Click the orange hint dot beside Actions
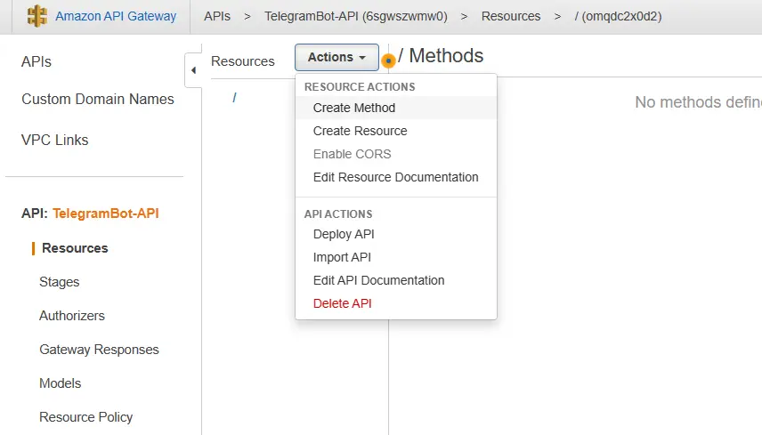The width and height of the screenshot is (762, 435). [x=388, y=60]
